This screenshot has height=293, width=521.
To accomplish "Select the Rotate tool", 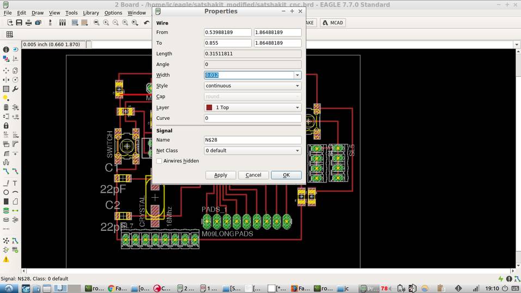I will (15, 80).
